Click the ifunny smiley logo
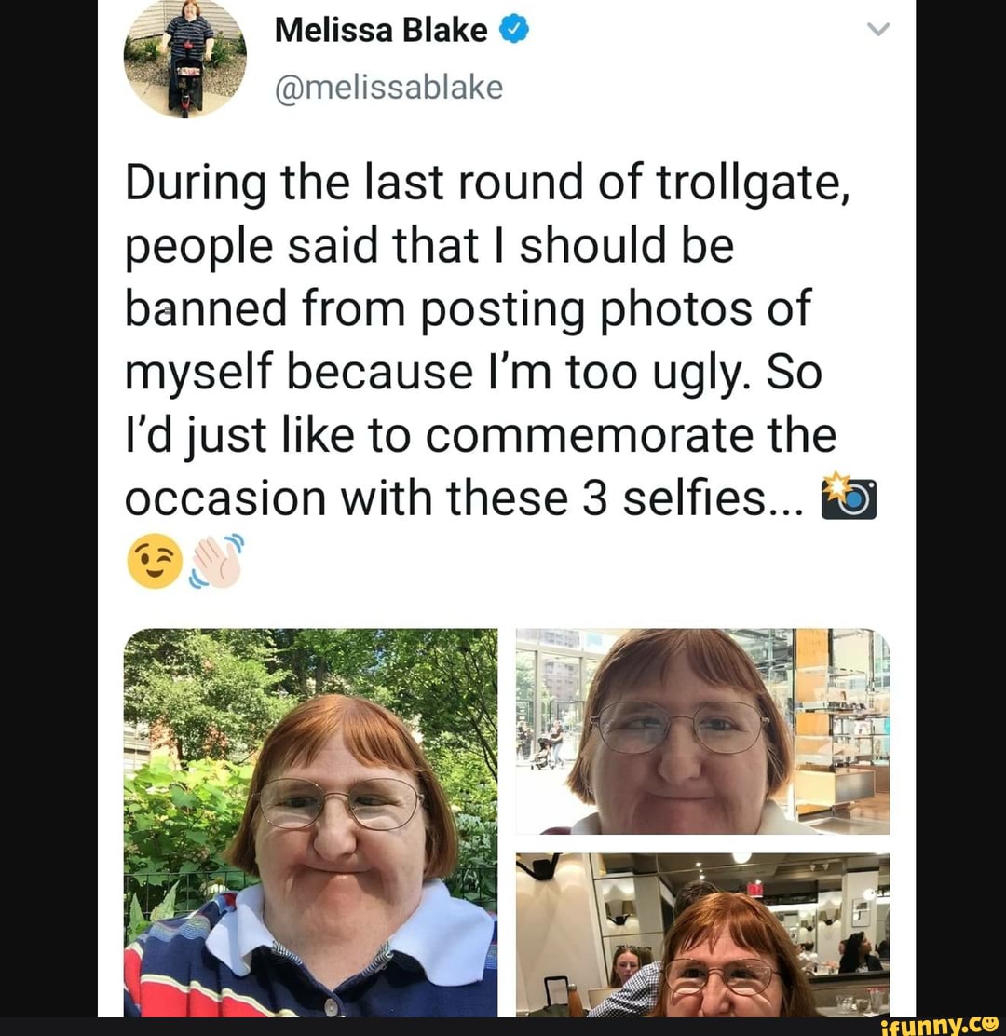Viewport: 1006px width, 1036px height. tap(989, 1025)
